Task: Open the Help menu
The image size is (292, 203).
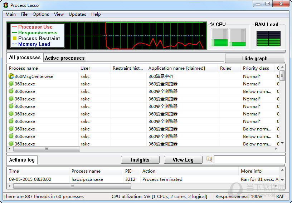Action: [96, 14]
